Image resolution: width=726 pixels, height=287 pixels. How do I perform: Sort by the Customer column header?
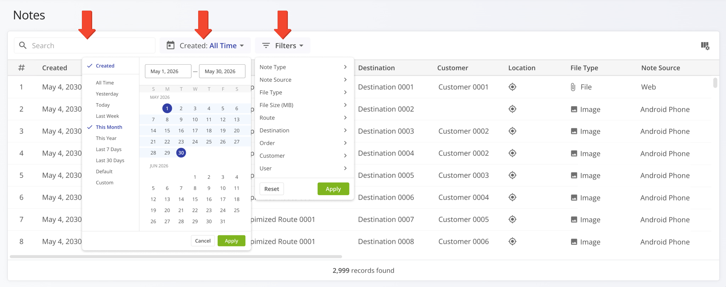pos(453,68)
